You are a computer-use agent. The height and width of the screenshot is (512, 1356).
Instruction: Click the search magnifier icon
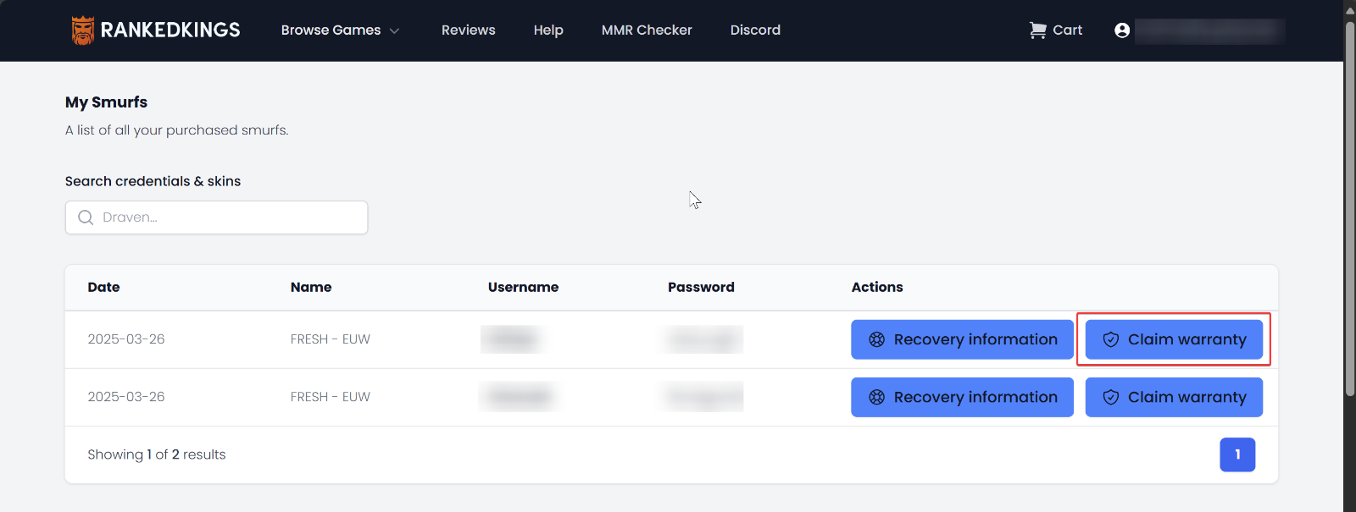click(x=86, y=217)
